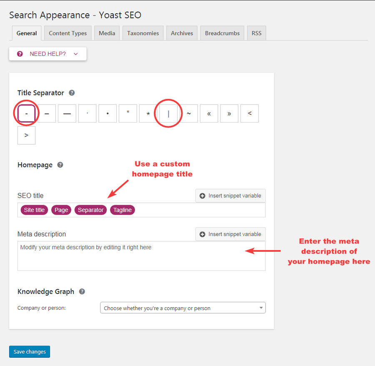375x366 pixels.
Task: Switch to the Content Types tab
Action: (67, 33)
